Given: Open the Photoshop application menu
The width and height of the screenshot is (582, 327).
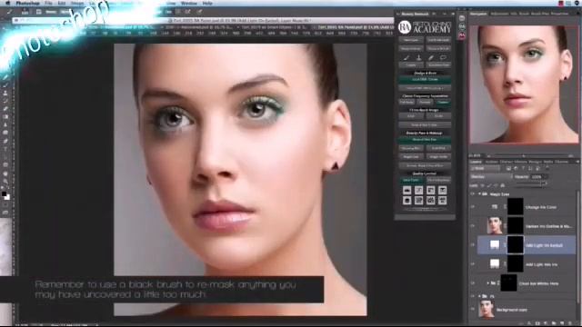Looking at the screenshot, I should click(28, 3).
